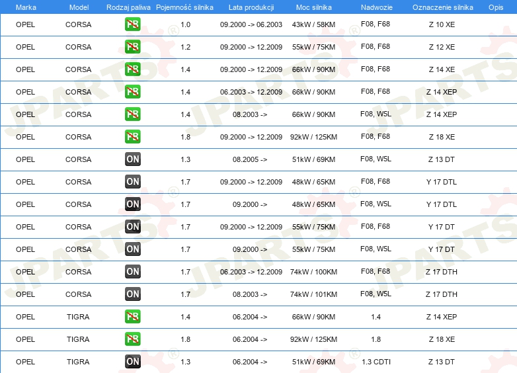Image resolution: width=517 pixels, height=373 pixels.
Task: Click petrol icon in Corsa Z 14 XEP F68 row
Action: pos(132,92)
